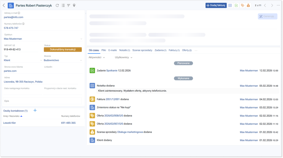This screenshot has width=283, height=158.
Task: Switch to the Notatki tab
Action: click(x=124, y=50)
